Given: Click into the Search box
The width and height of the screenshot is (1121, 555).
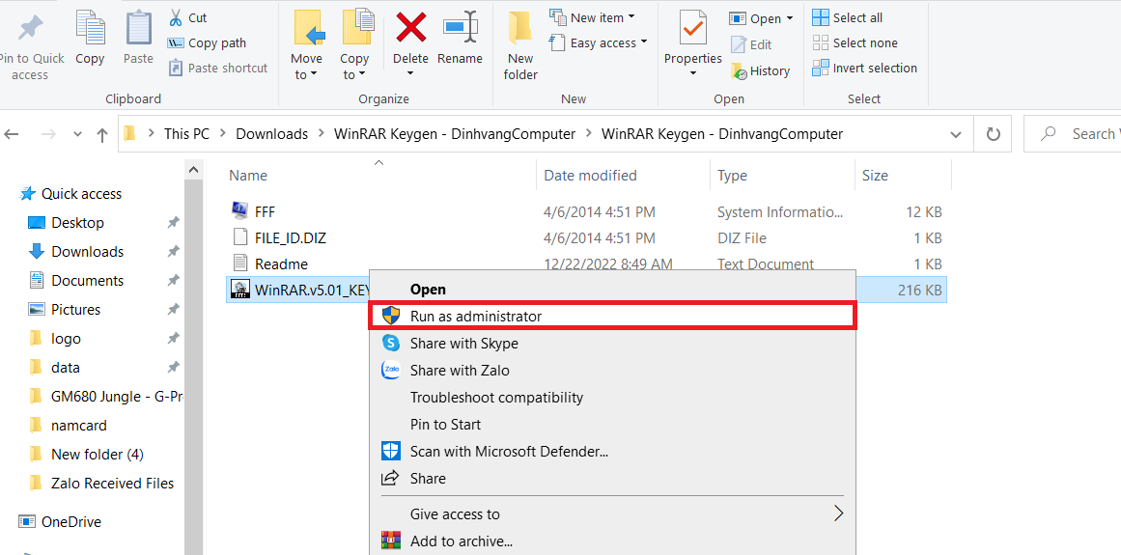Looking at the screenshot, I should 1073,133.
